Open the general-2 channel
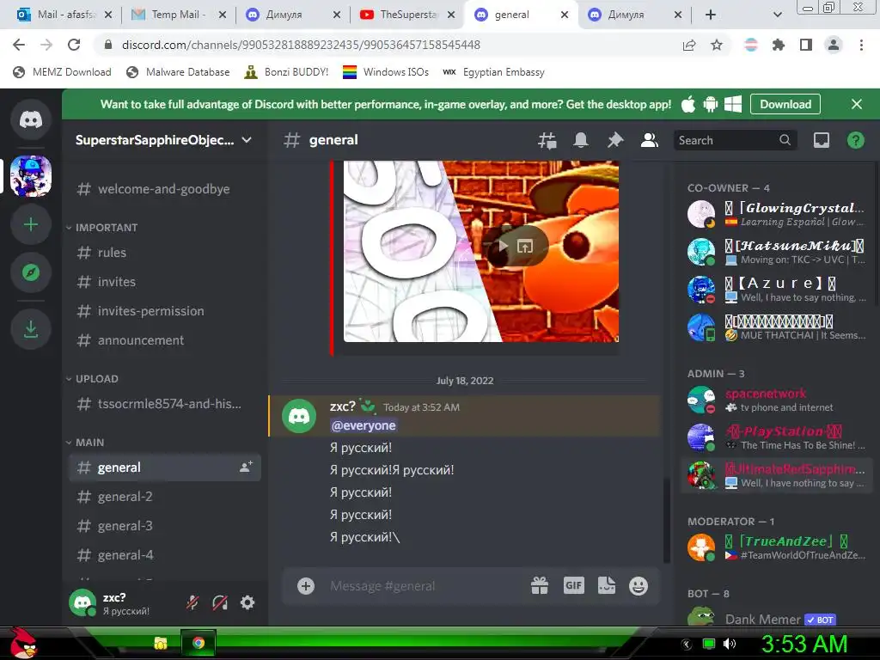Screen dimensions: 880x660 (164, 497)
